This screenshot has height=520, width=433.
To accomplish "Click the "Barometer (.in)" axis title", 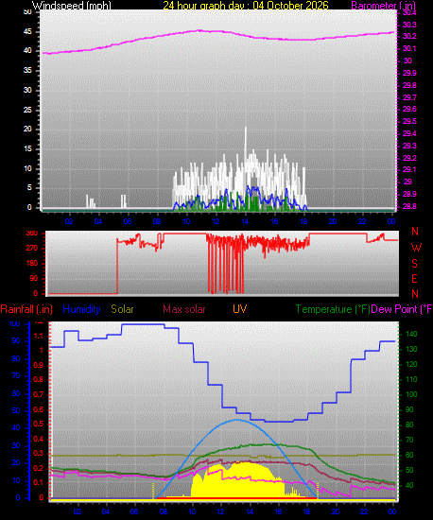I will [383, 6].
